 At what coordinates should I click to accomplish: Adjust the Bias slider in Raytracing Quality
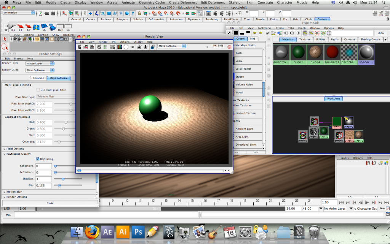(x=59, y=186)
